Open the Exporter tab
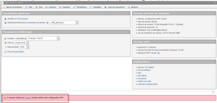Screen dimensions: 217x103 click(51, 7)
